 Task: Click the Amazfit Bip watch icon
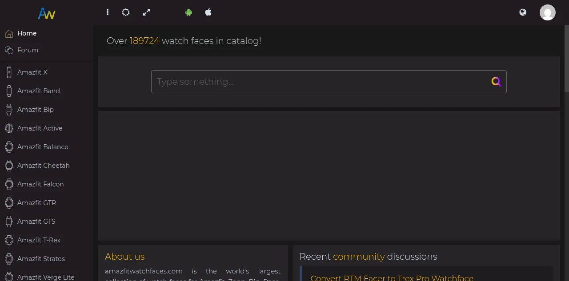click(x=9, y=110)
